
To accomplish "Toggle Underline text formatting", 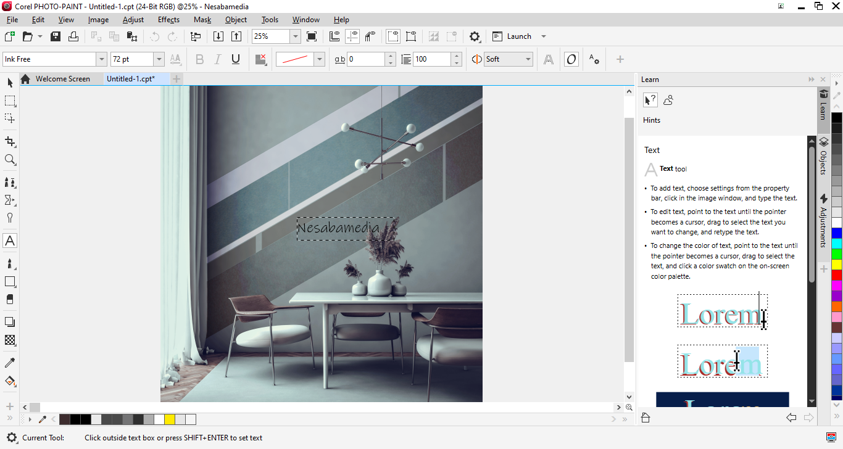I will point(235,59).
